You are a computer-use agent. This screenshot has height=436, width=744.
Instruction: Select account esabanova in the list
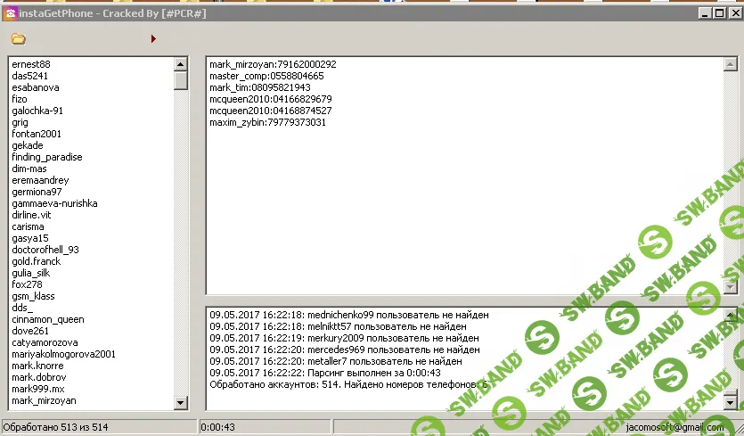pos(36,87)
